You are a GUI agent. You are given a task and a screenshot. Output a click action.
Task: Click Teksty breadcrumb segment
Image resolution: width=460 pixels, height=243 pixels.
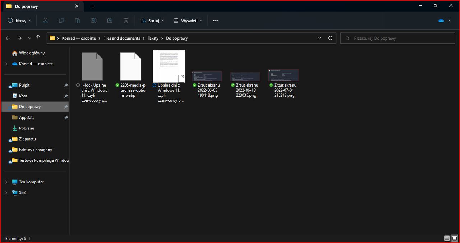pyautogui.click(x=153, y=38)
